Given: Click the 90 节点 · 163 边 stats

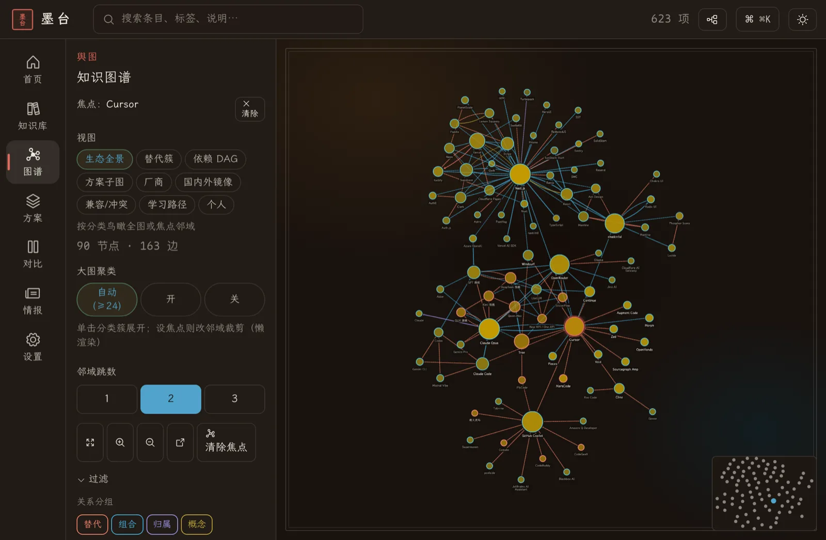Looking at the screenshot, I should click(128, 246).
